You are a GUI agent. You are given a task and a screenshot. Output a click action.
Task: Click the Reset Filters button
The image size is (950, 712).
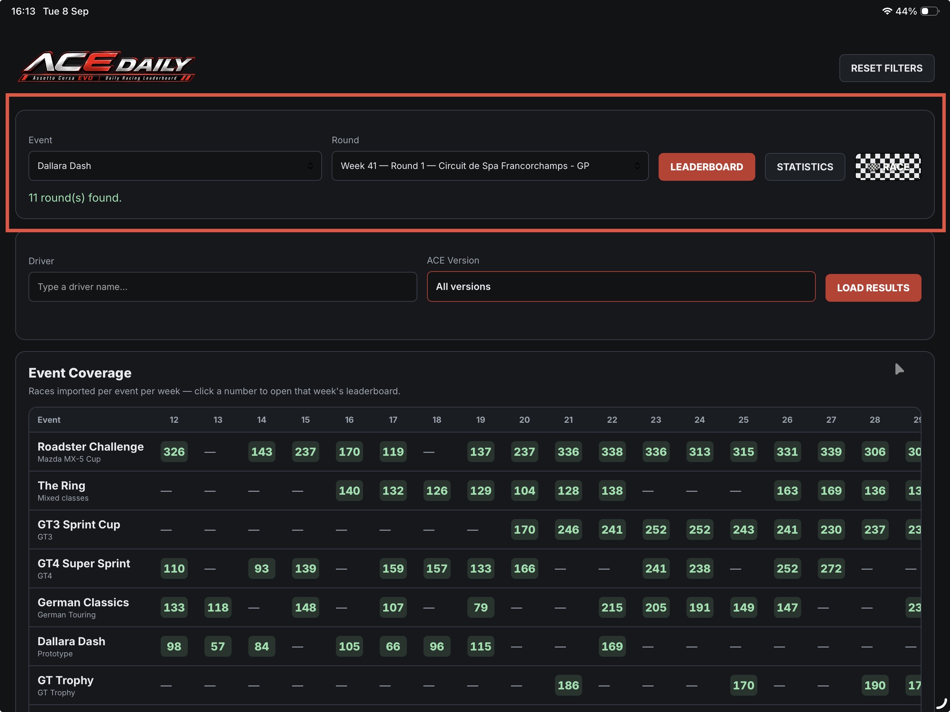[x=886, y=68]
